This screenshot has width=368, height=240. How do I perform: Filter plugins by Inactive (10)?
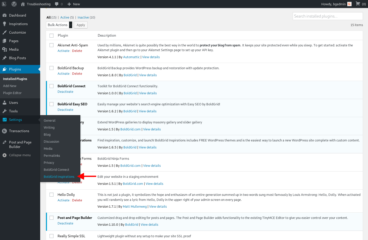86,17
